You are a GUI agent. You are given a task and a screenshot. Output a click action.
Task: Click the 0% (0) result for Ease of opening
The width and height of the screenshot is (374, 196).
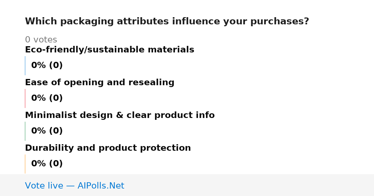47,98
